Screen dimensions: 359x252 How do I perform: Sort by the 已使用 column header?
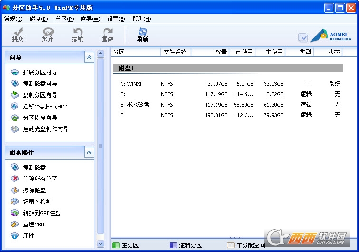[x=243, y=52]
